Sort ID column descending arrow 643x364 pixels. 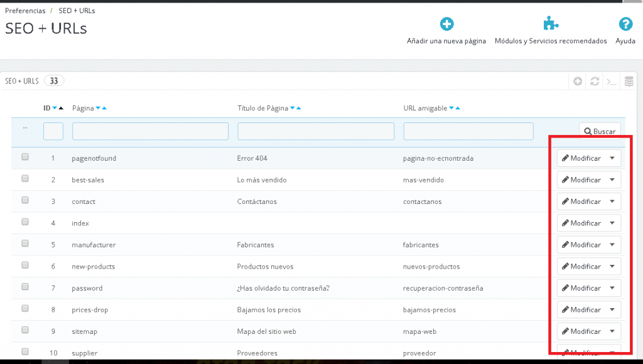coord(55,109)
